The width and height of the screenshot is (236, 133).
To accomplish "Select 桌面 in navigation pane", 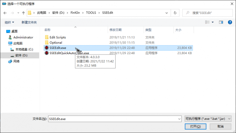I will tap(15, 31).
